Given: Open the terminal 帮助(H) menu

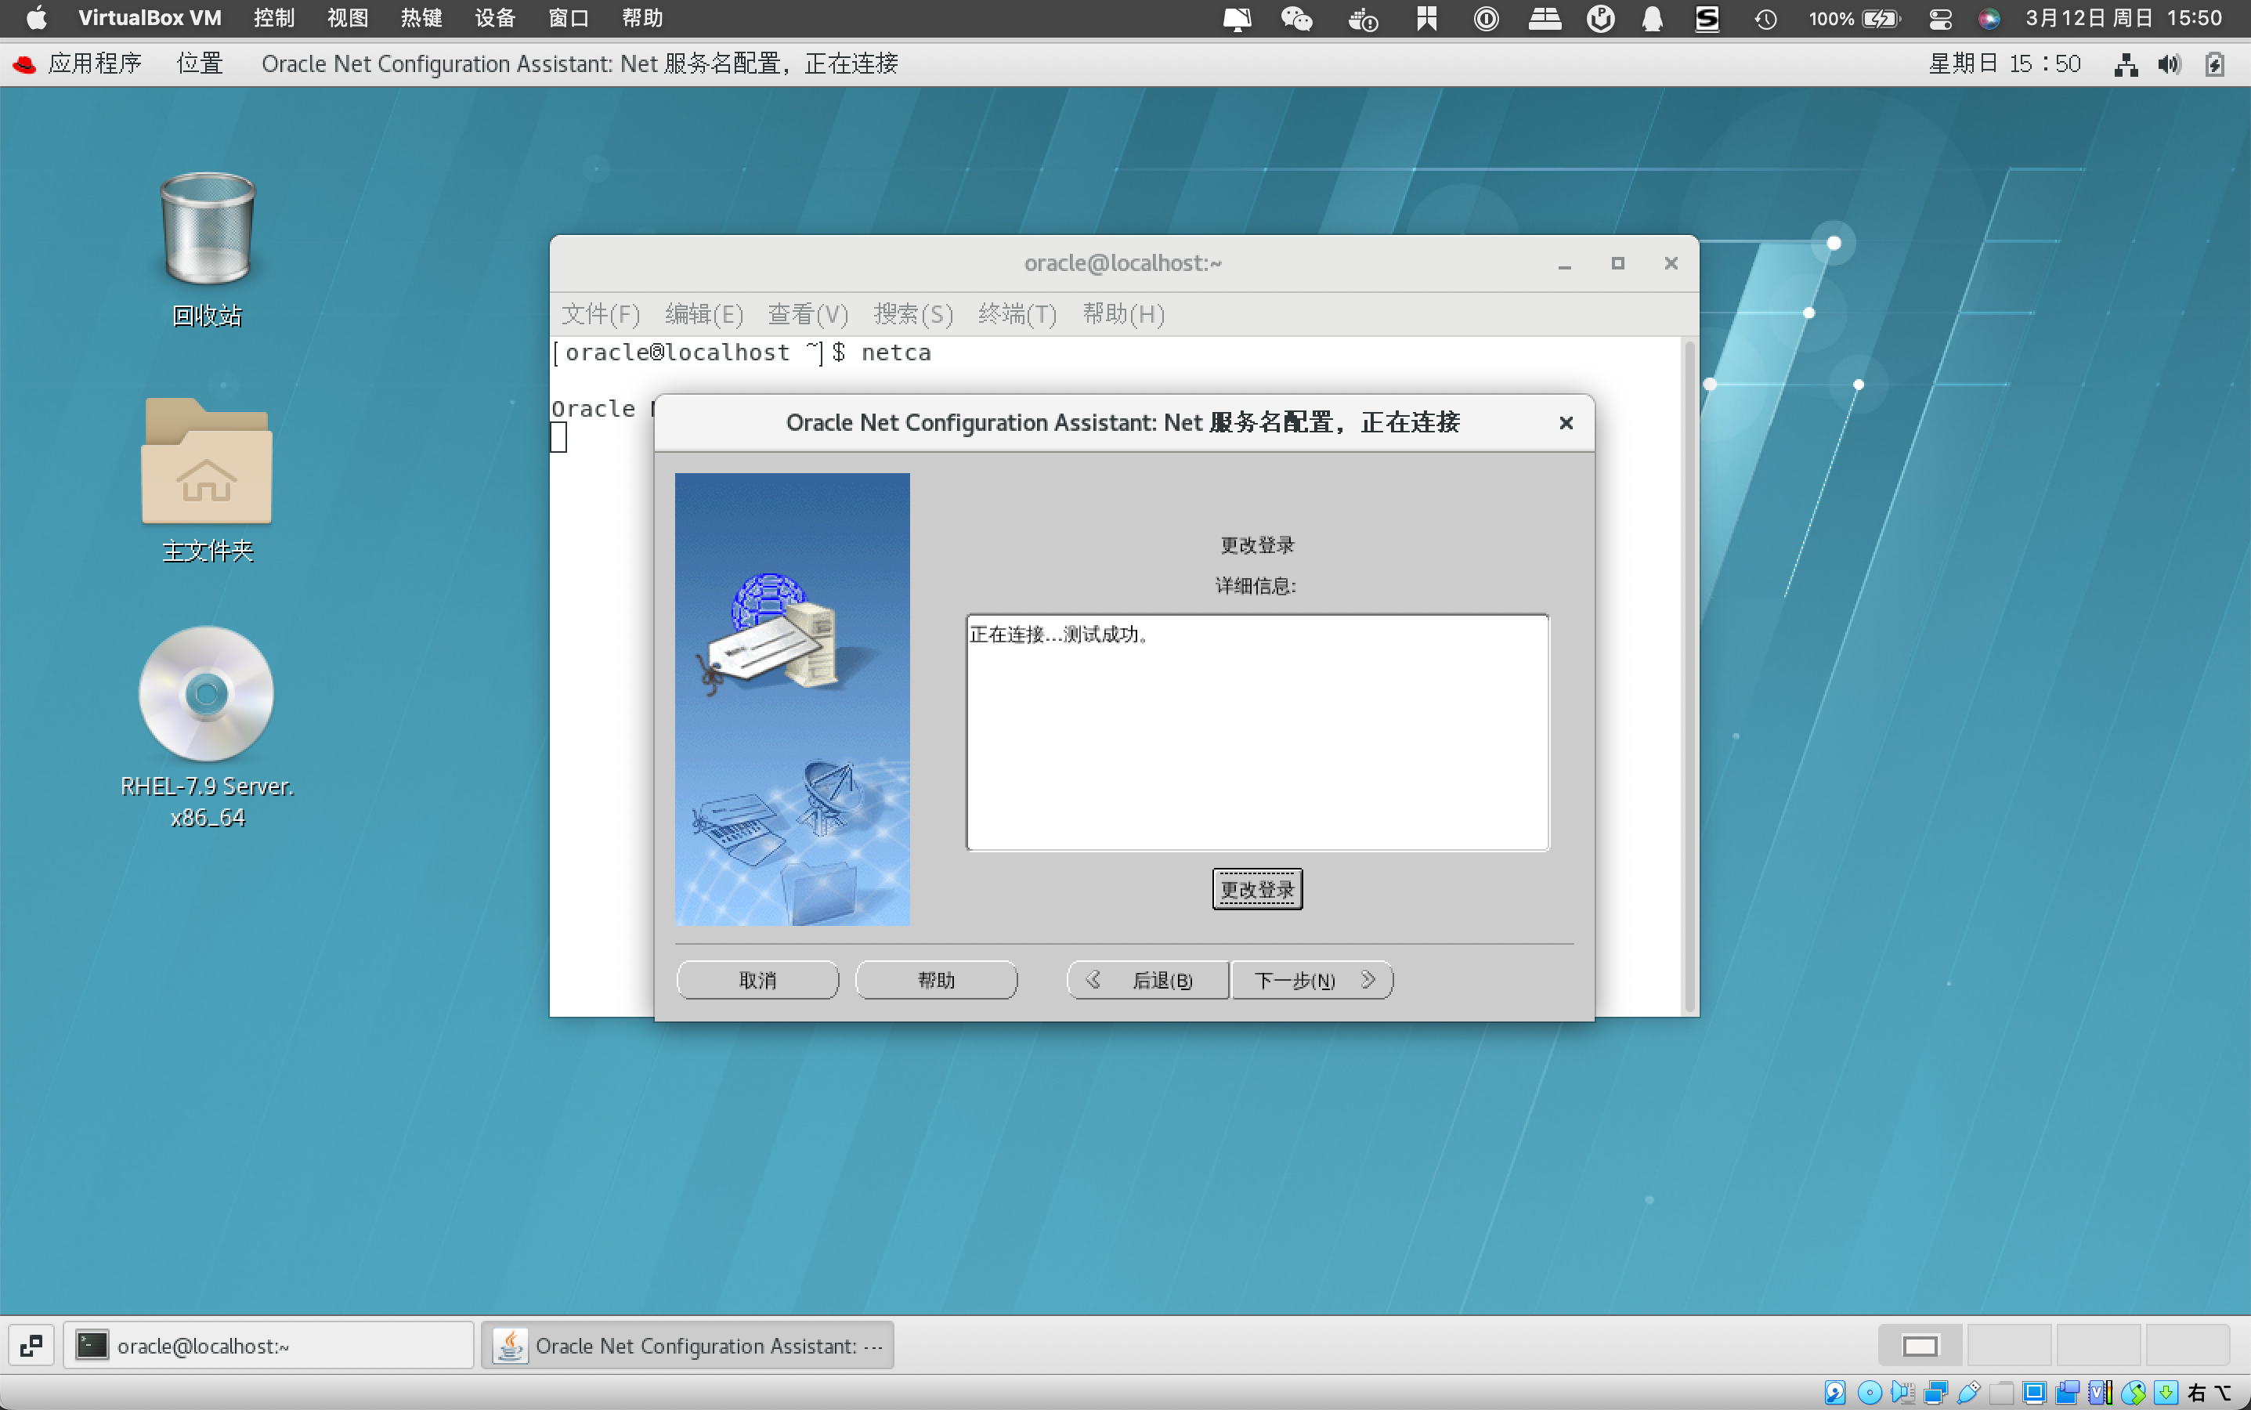Looking at the screenshot, I should click(x=1122, y=314).
